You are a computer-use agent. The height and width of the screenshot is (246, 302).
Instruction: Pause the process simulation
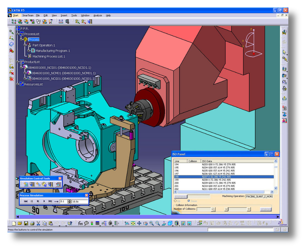[32, 201]
